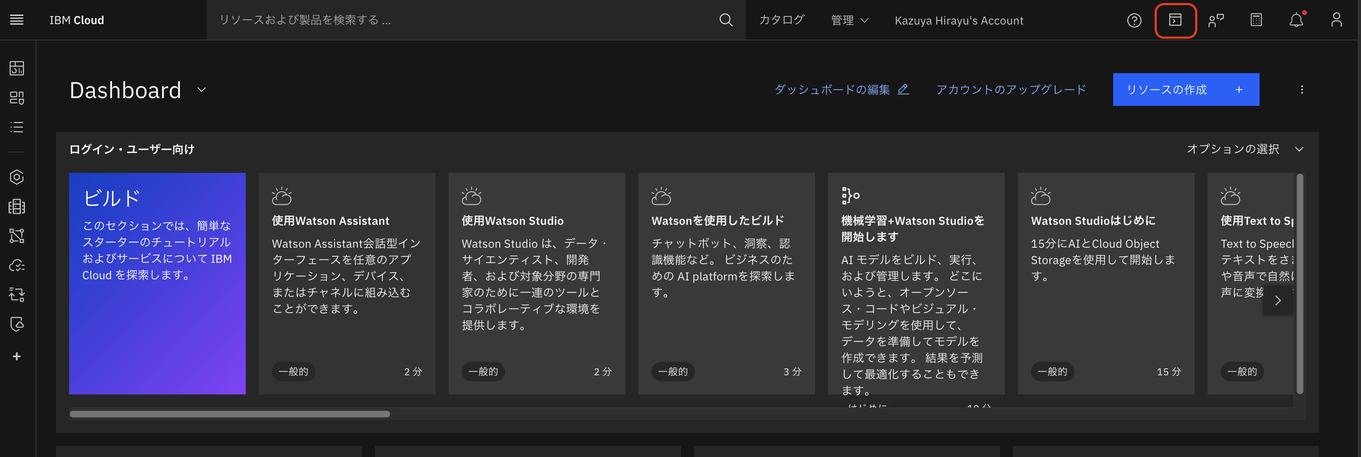Show notifications via the bell icon

[1296, 20]
